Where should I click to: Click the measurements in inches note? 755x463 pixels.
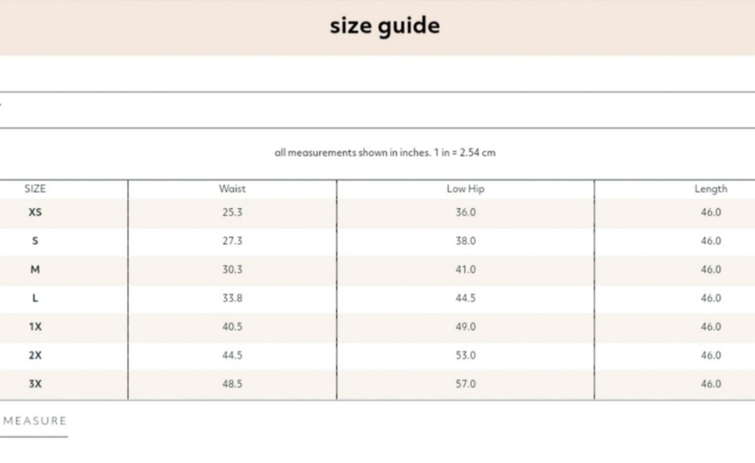click(385, 153)
